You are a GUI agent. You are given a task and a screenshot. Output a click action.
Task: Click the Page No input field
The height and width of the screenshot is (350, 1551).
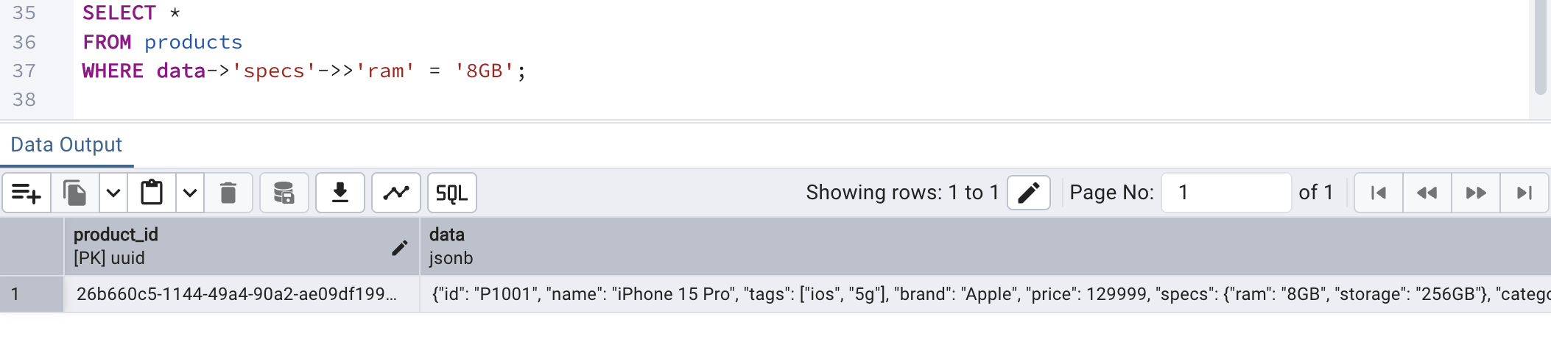coord(1225,193)
